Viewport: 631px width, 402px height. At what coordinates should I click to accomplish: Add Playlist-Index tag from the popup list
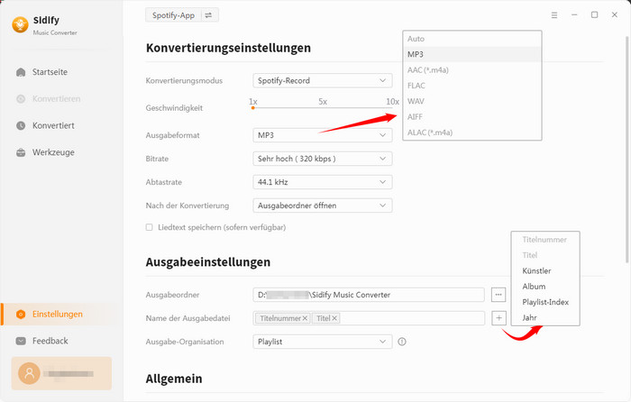(x=545, y=302)
